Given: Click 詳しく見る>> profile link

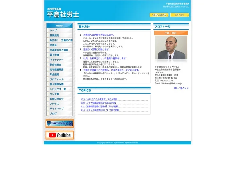Looking at the screenshot, I should [181, 88].
